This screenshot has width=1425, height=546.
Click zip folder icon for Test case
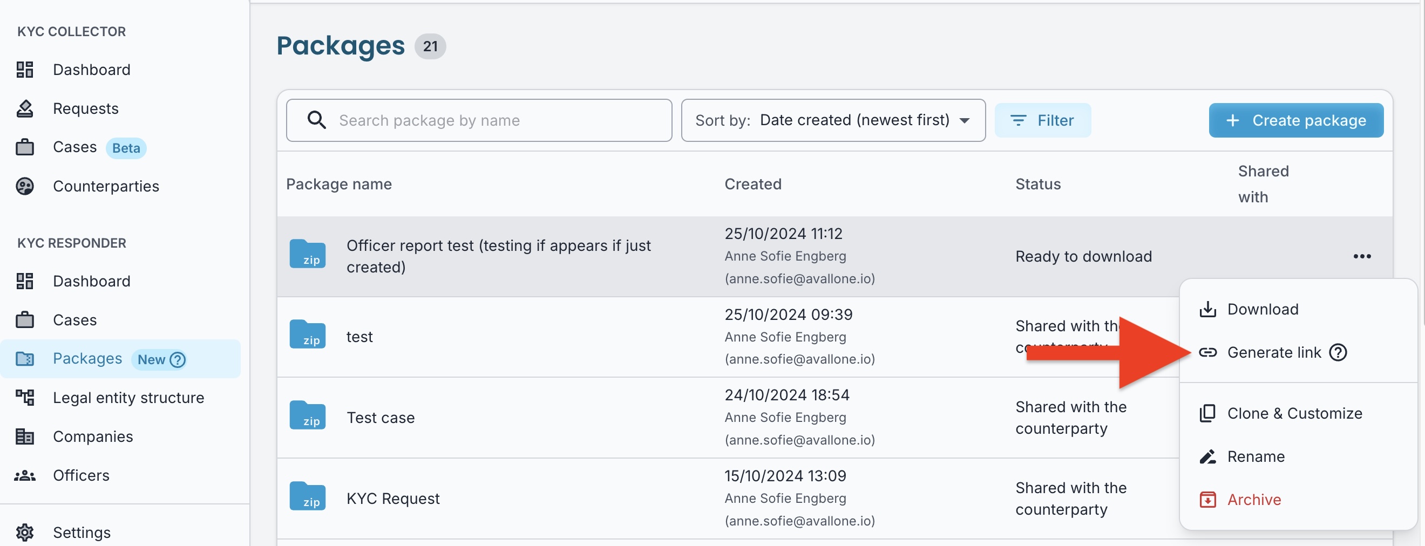tap(308, 415)
